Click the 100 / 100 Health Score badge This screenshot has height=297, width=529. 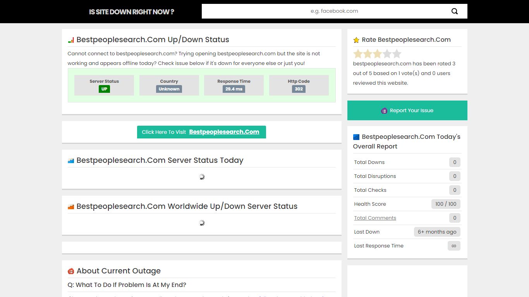(446, 204)
